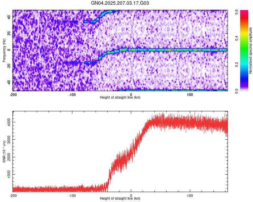This screenshot has height=202, width=253.
Task: Click the SNR plot's 100 x-axis tick label
Action: click(190, 196)
